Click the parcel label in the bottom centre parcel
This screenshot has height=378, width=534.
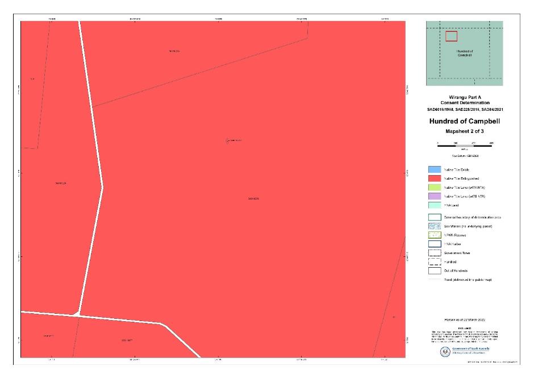coord(127,340)
